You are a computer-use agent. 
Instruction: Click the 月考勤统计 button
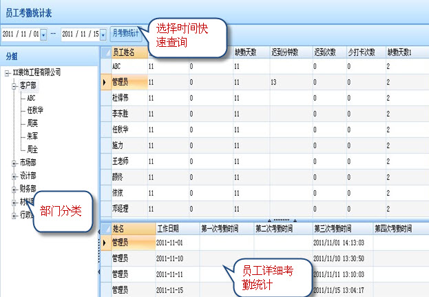pos(125,33)
